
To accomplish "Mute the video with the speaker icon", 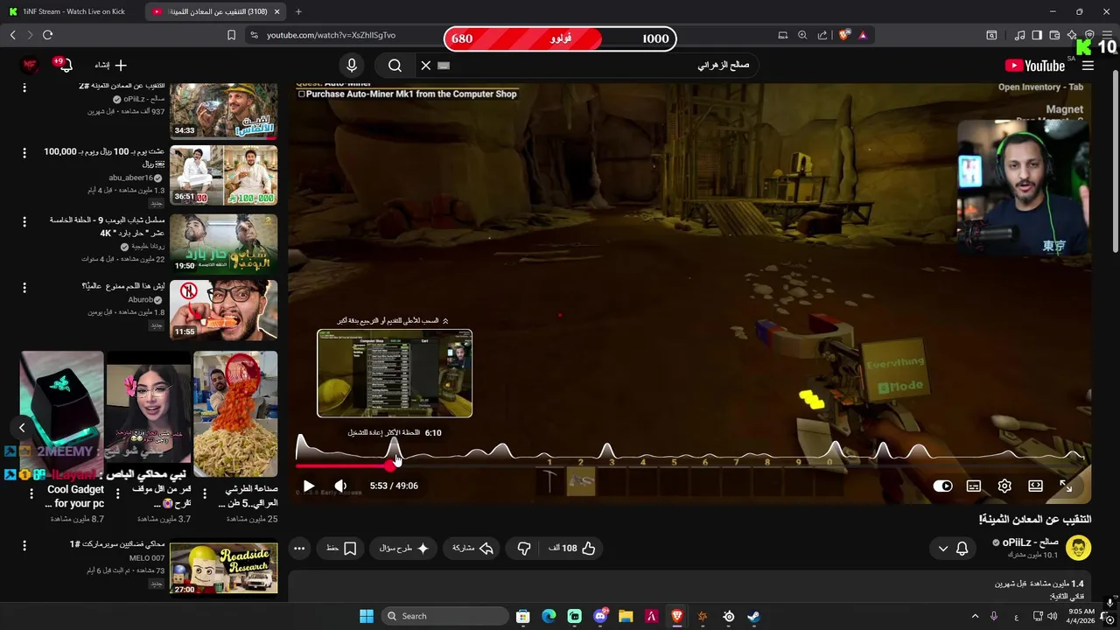I will click(340, 486).
